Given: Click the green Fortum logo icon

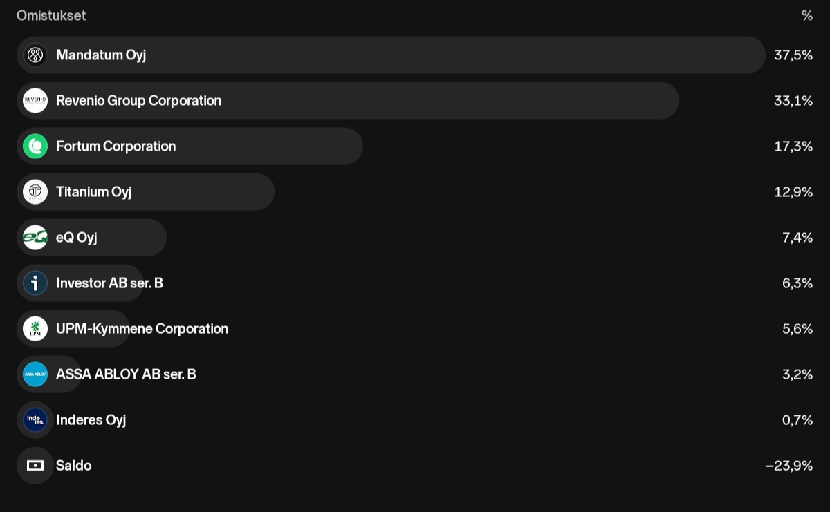Looking at the screenshot, I should click(35, 146).
